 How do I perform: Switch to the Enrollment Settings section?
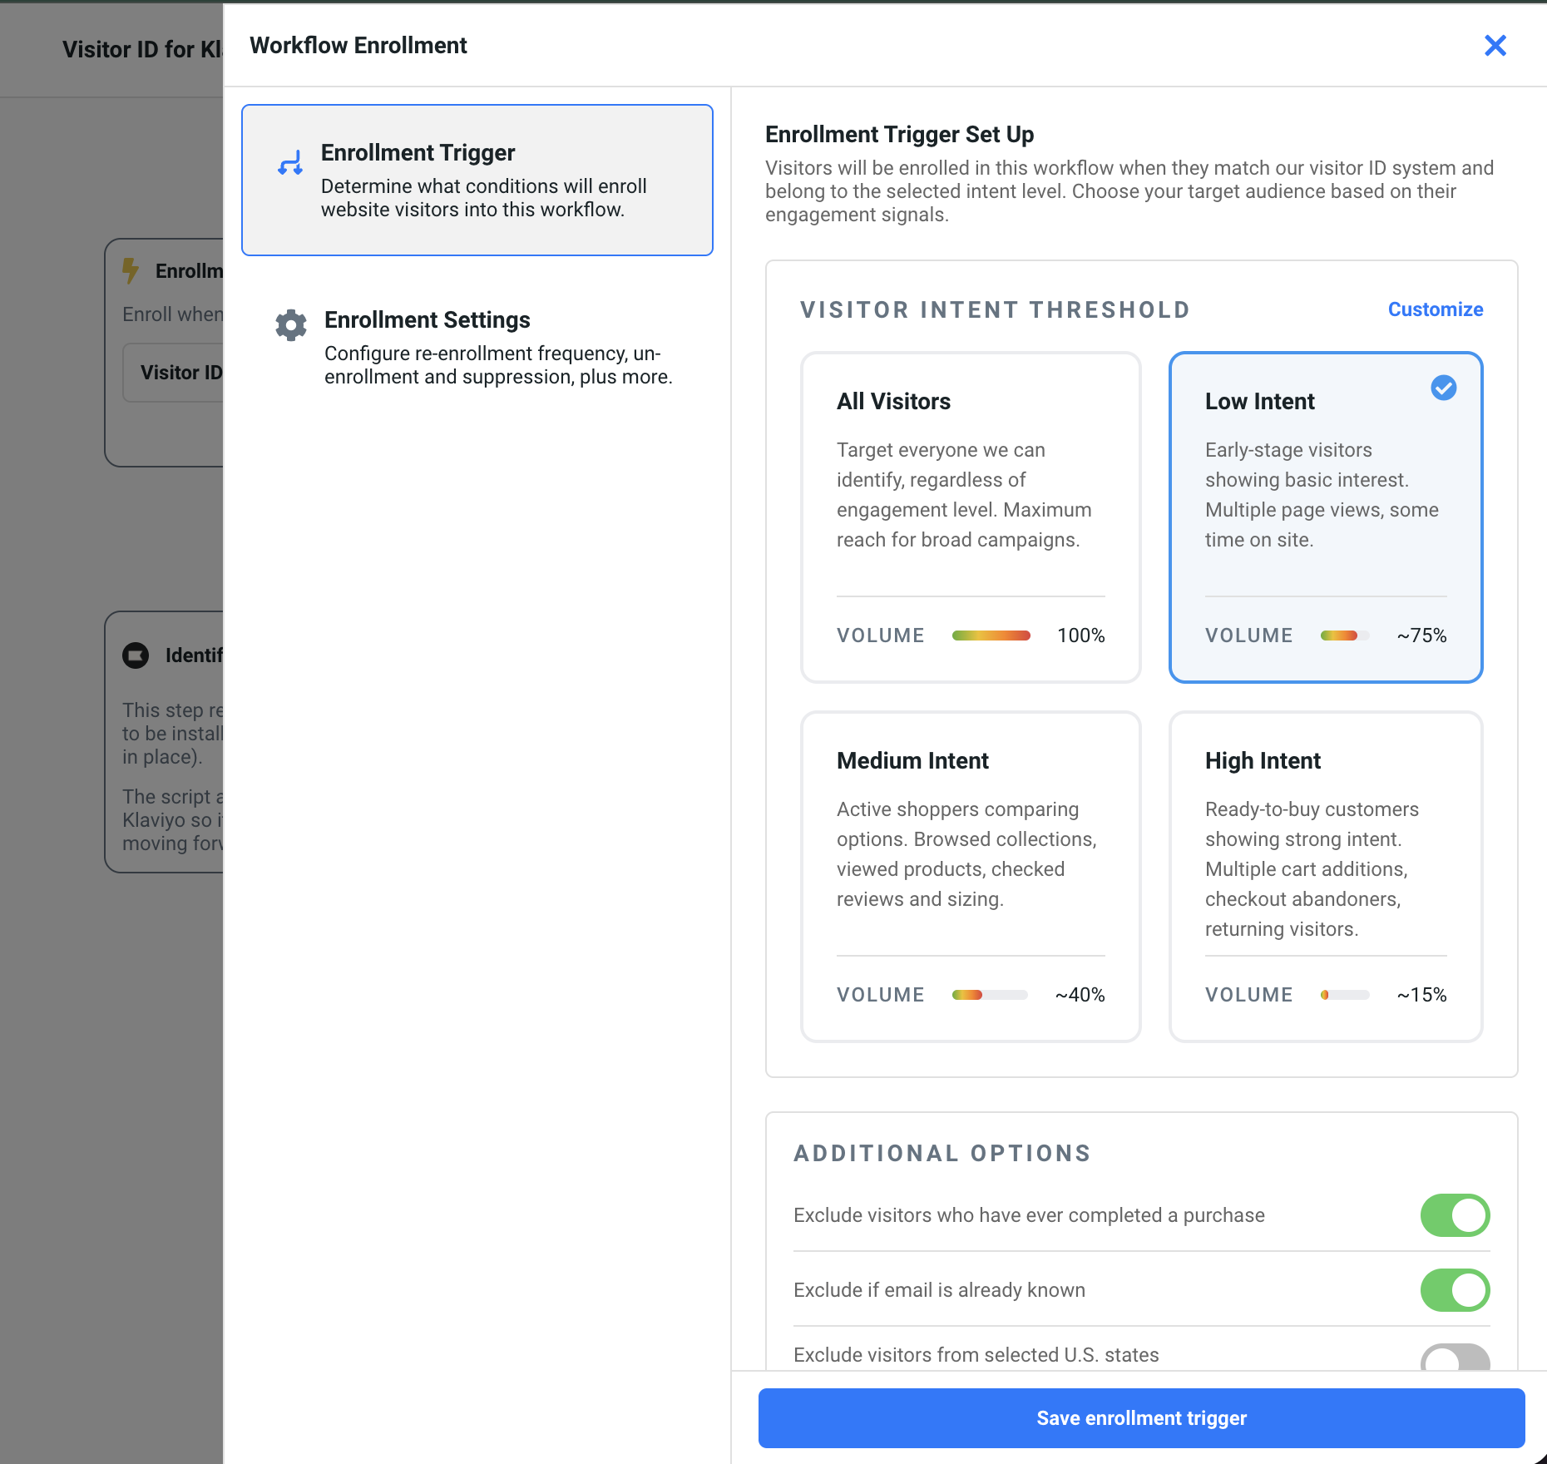(477, 347)
